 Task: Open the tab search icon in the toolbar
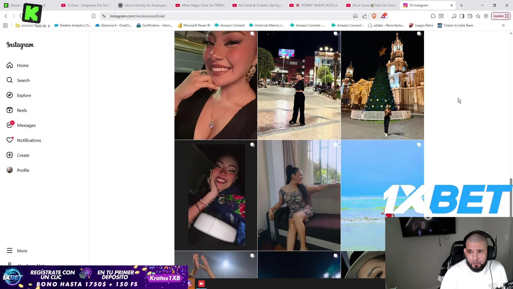coord(441,16)
